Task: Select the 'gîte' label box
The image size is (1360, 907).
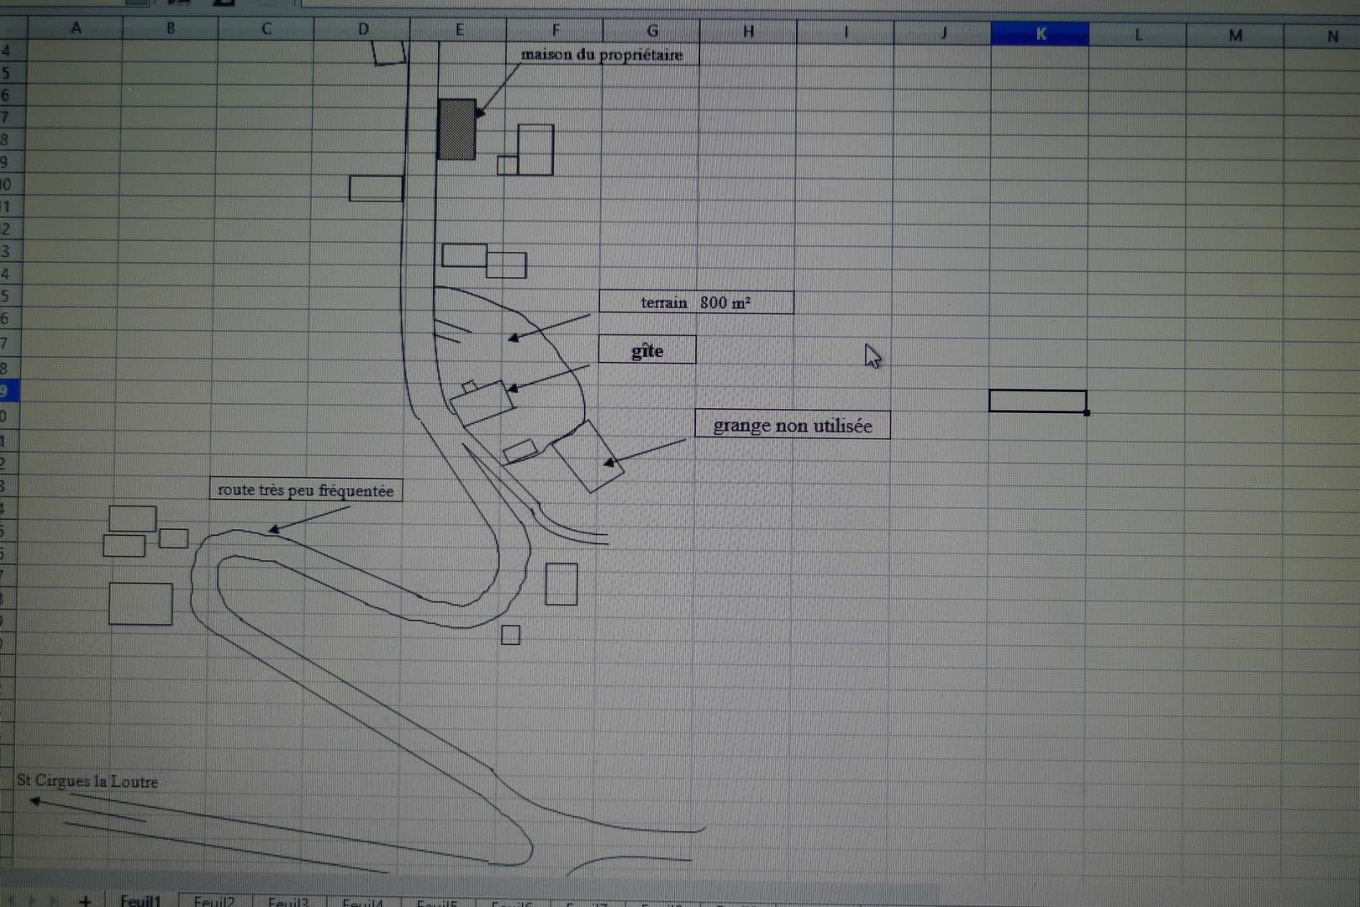Action: (x=647, y=350)
